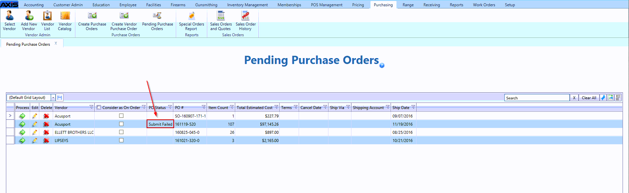
Task: Toggle Consider as On Order header checkbox
Action: click(x=99, y=107)
